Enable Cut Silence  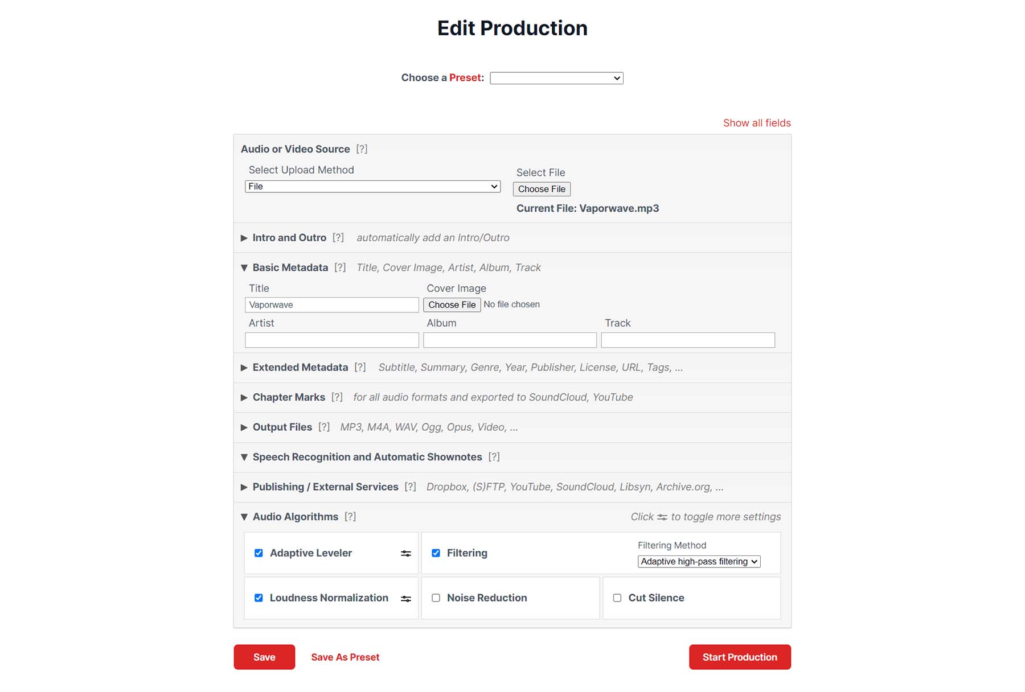[x=617, y=598]
